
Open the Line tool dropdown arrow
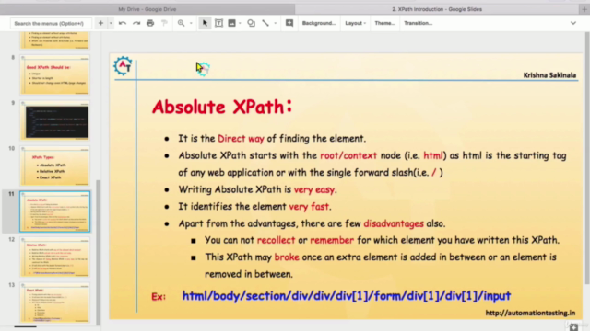tap(275, 23)
